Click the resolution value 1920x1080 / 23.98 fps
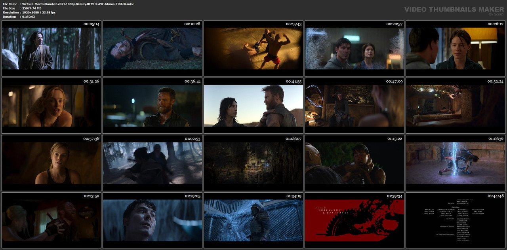Screen dimensions: 507x250 39,13
